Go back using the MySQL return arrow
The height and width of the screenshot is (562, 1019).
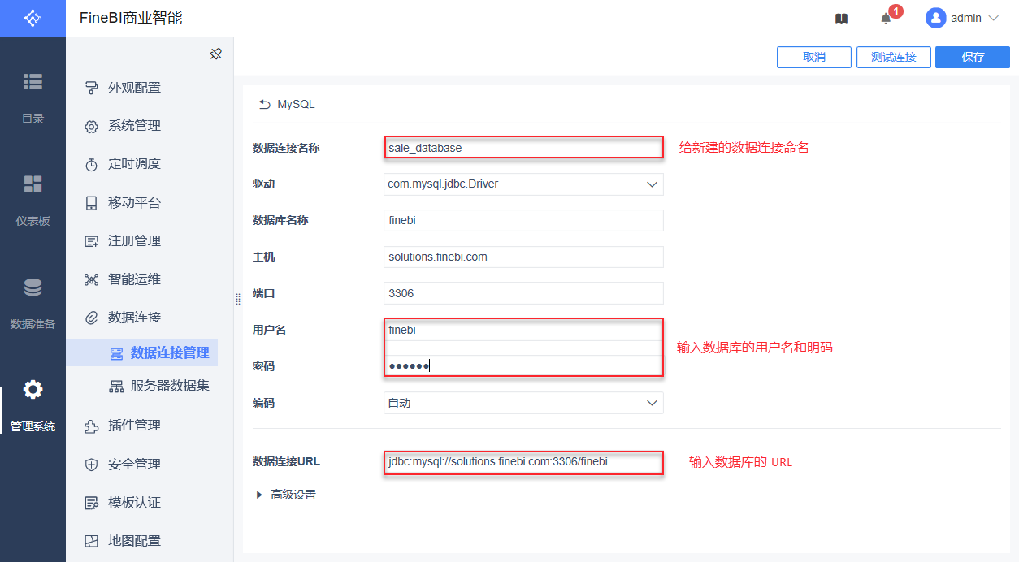click(x=264, y=104)
